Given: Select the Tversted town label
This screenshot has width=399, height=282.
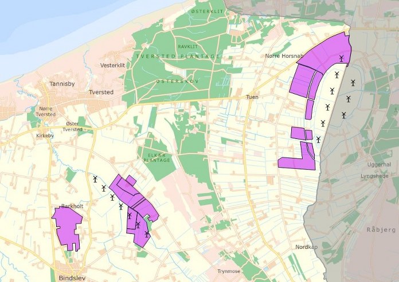Looking at the screenshot, I should [x=101, y=92].
